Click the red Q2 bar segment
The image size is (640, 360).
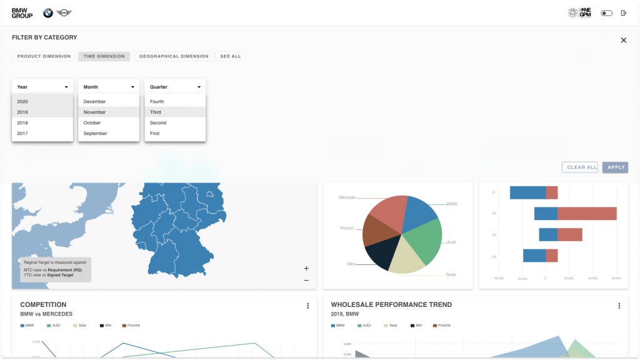pyautogui.click(x=587, y=214)
